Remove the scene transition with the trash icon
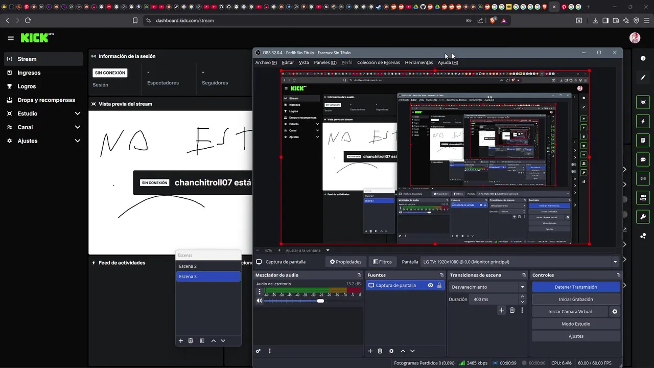 [512, 310]
